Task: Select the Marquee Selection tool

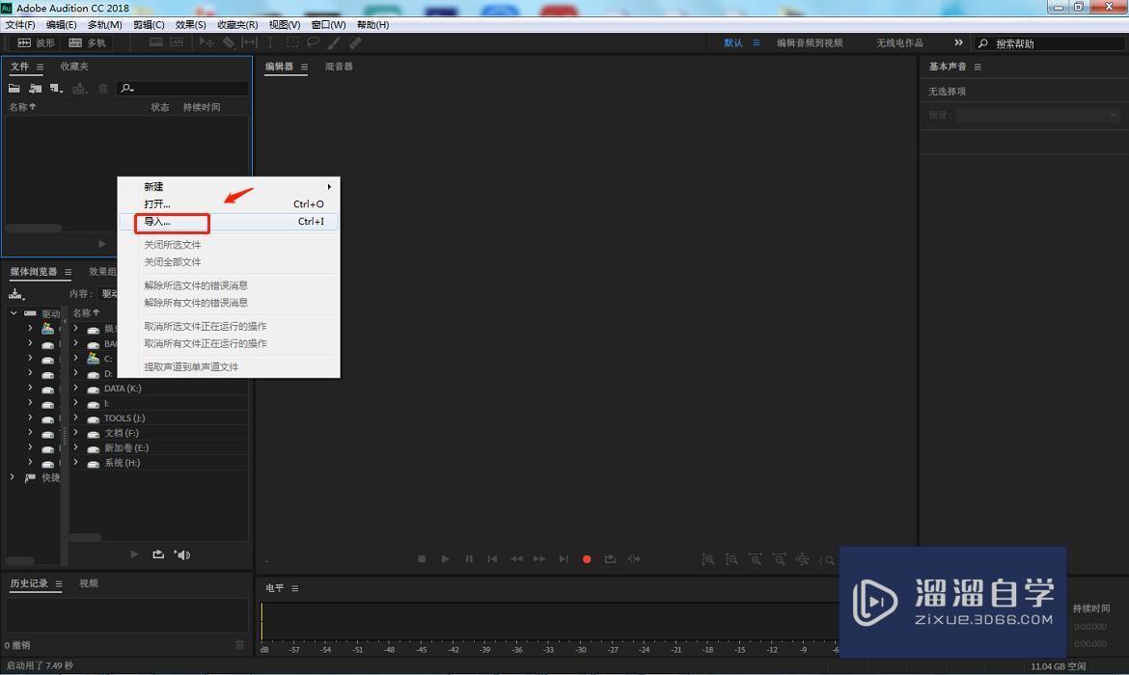Action: point(291,42)
